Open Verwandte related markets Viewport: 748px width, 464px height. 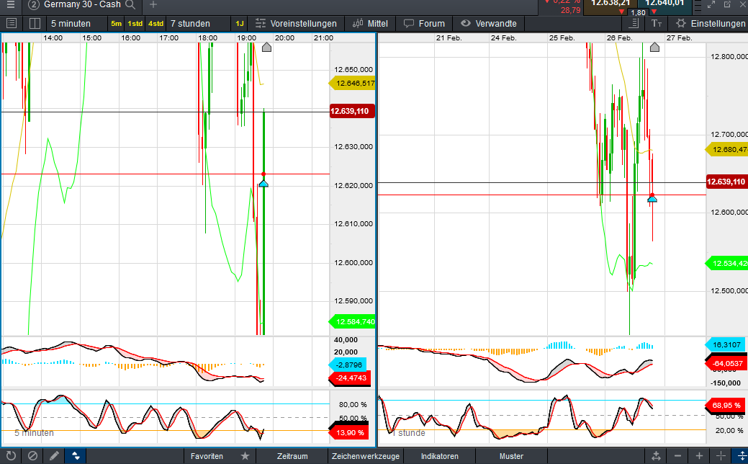coord(489,23)
